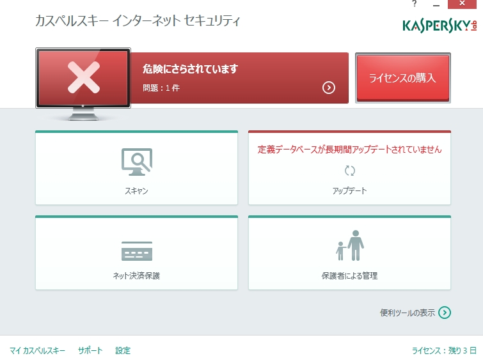Click the ライセンスの購入 button
Viewport: 483px width, 363px height.
[x=403, y=78]
